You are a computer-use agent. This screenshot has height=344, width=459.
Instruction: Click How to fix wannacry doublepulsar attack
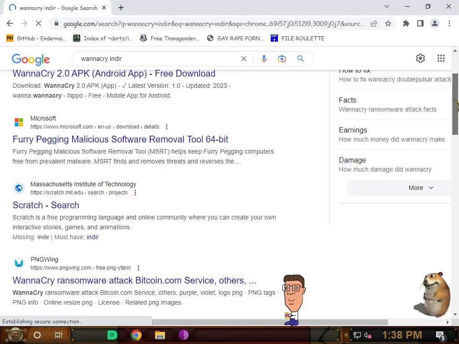coord(395,79)
